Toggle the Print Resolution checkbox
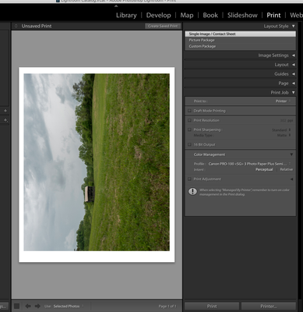 click(x=189, y=120)
